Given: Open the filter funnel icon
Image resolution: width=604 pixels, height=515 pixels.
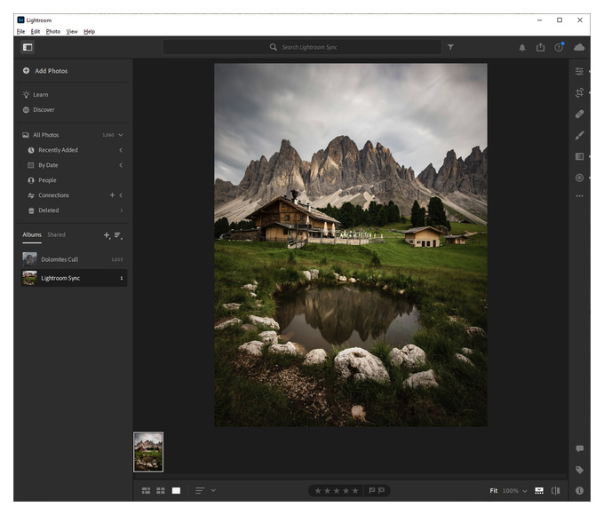Looking at the screenshot, I should click(450, 47).
